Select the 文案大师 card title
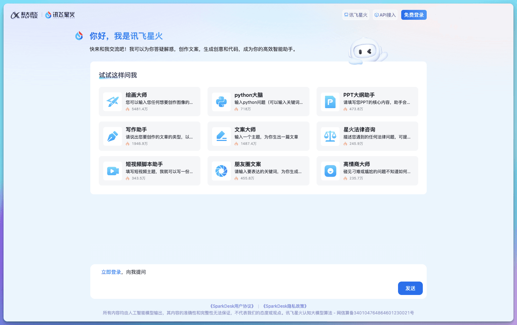Screen dimensions: 517x325 245,130
